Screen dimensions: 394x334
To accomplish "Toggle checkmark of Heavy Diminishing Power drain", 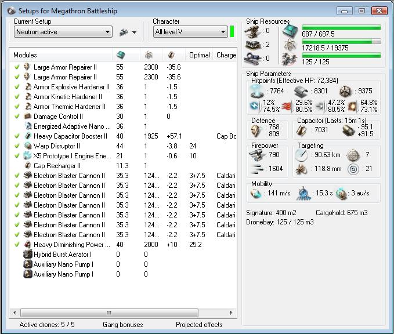I will [17, 244].
